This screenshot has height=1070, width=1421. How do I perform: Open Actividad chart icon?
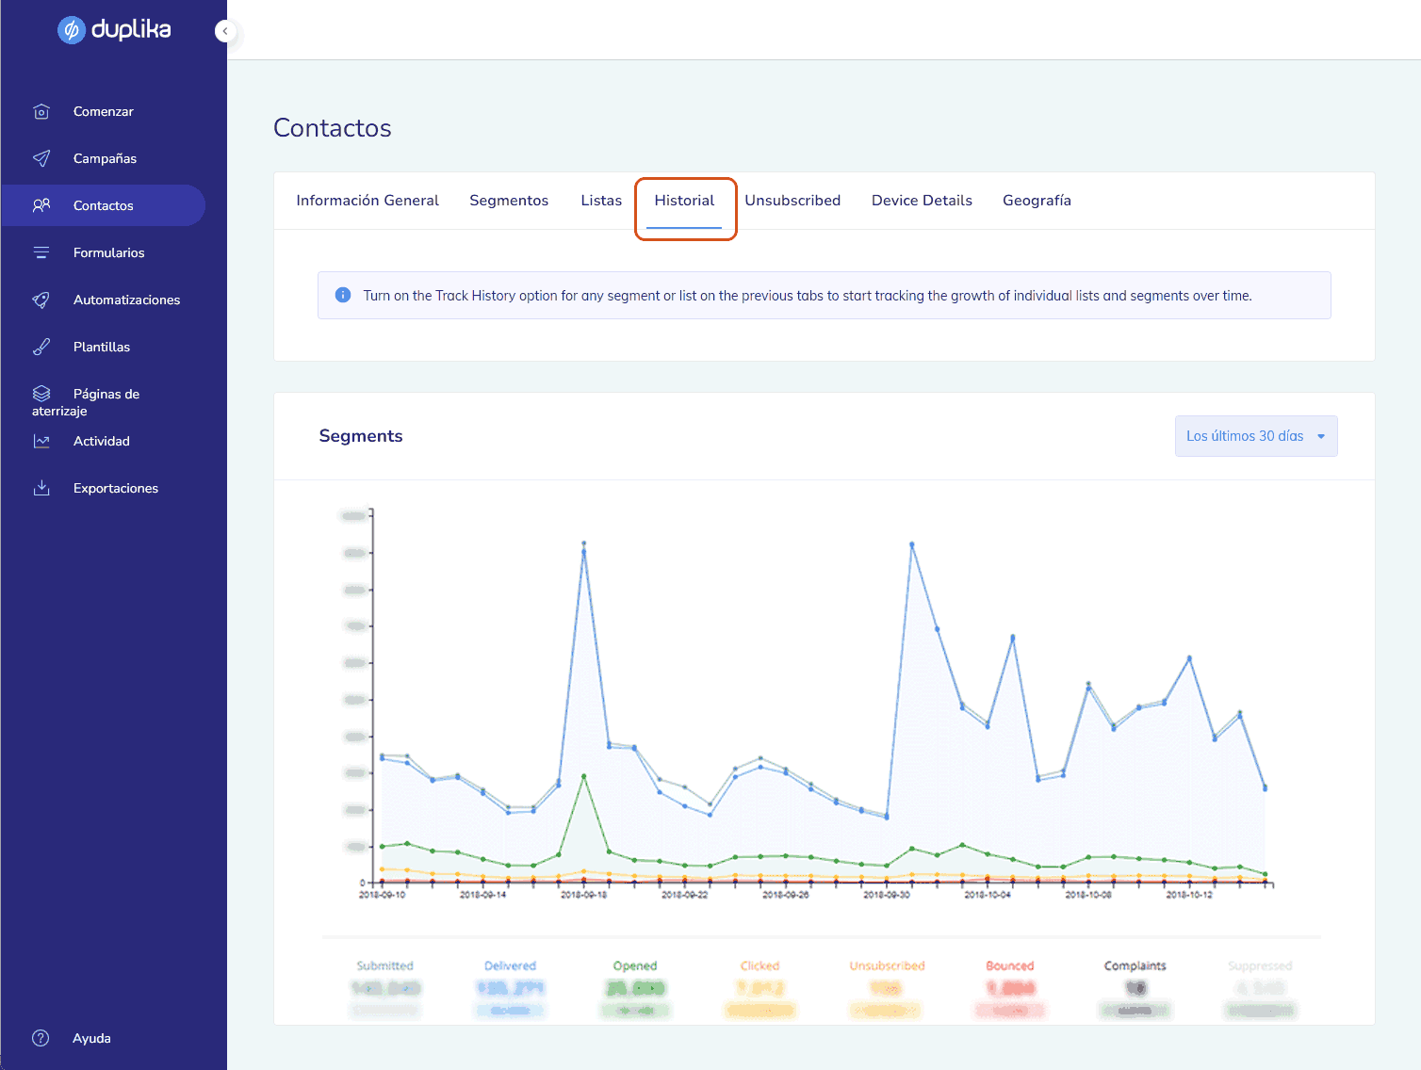pos(41,441)
